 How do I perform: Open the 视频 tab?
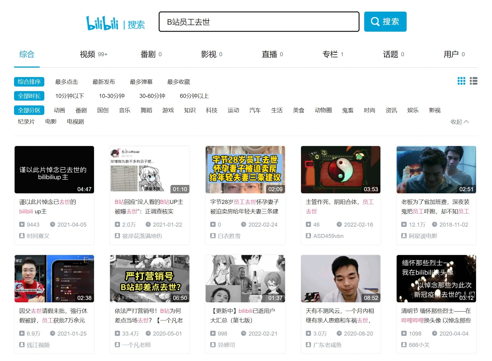tap(93, 54)
